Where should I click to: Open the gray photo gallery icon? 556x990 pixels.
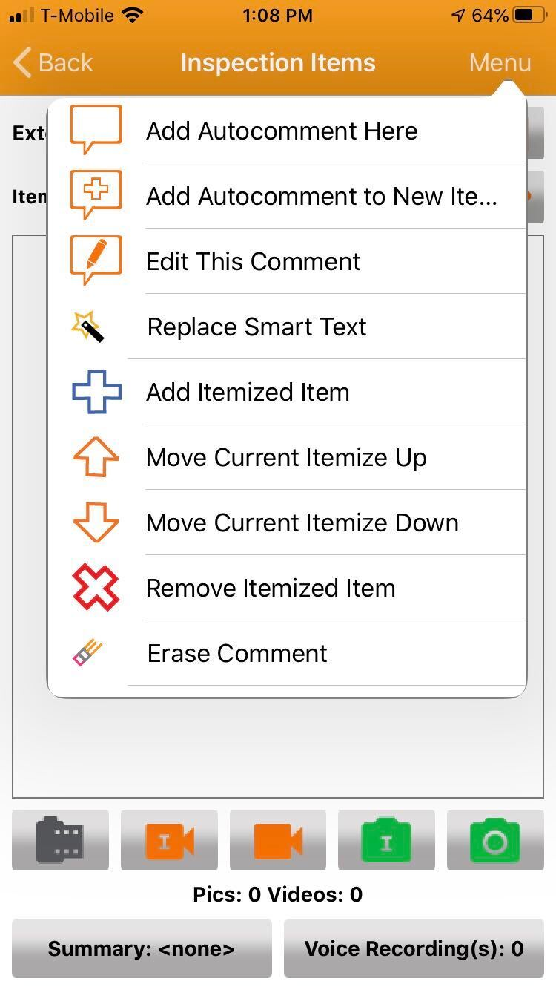60,840
